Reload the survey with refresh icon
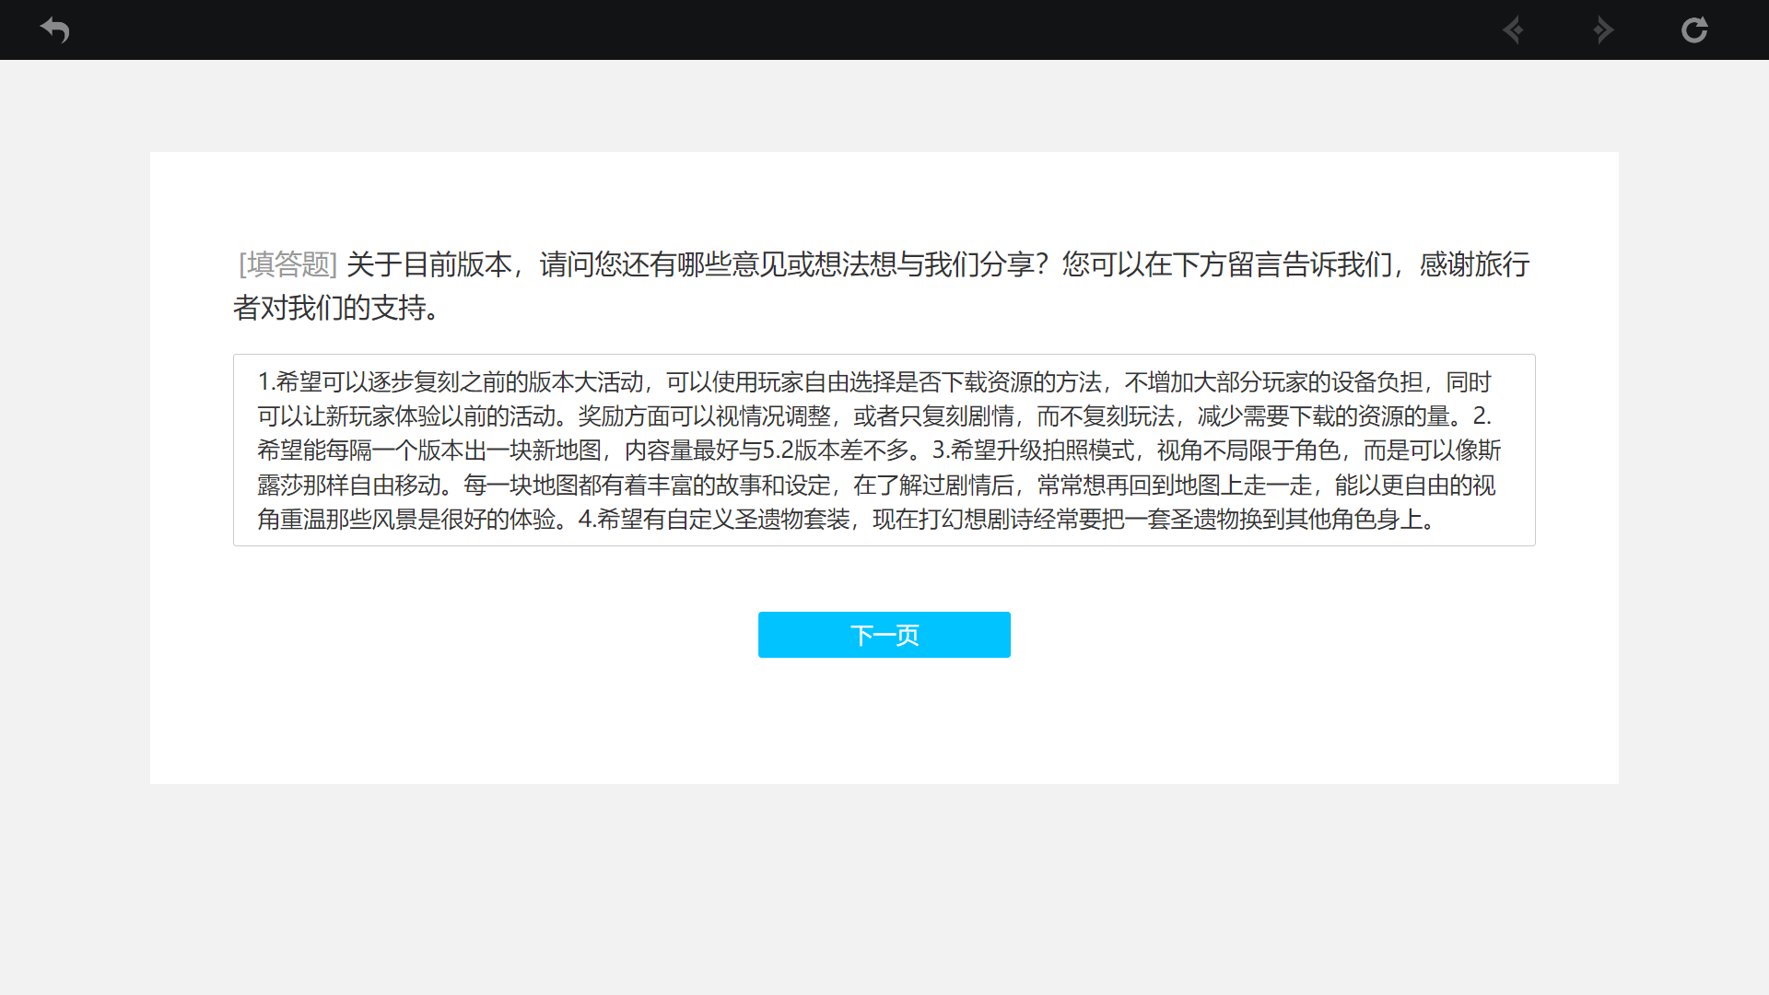The width and height of the screenshot is (1769, 995). pyautogui.click(x=1693, y=30)
